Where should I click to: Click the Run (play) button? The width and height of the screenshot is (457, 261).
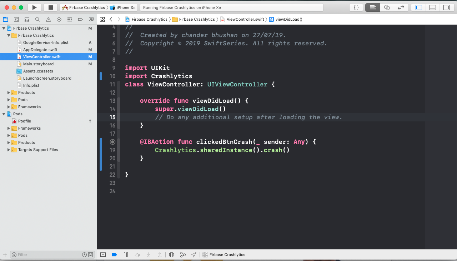(34, 7)
